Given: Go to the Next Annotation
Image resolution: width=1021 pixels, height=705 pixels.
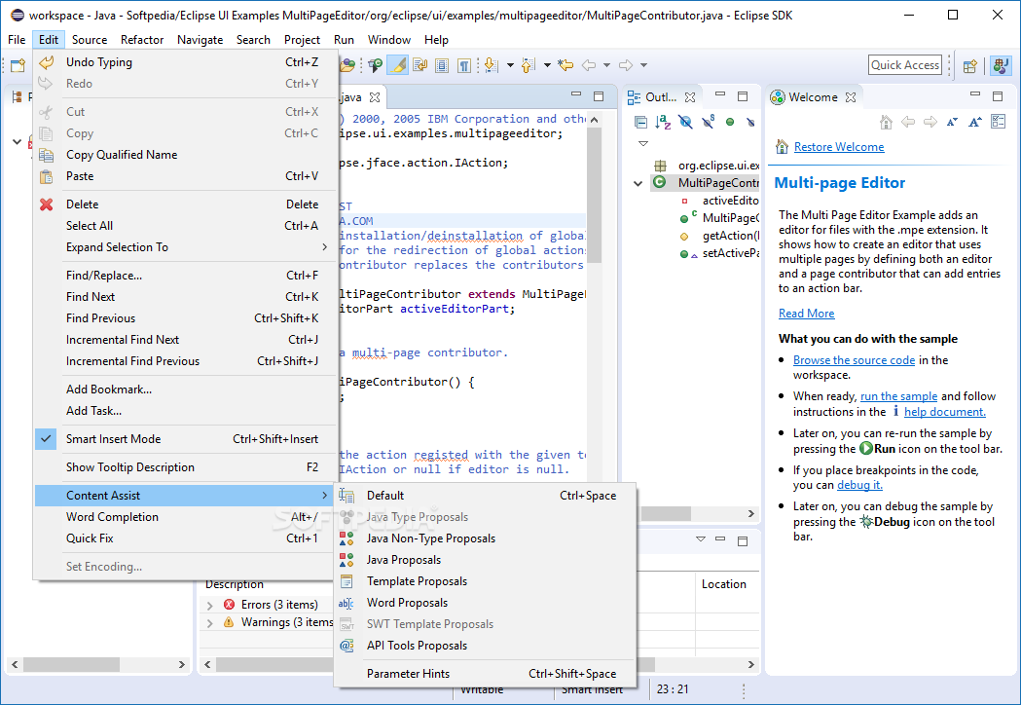Looking at the screenshot, I should 491,65.
